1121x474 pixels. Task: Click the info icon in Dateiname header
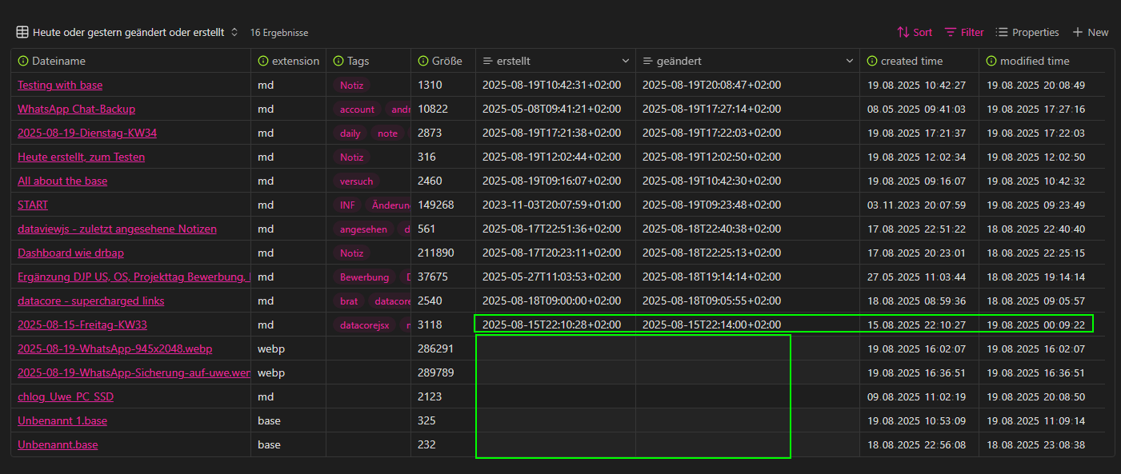(x=22, y=62)
